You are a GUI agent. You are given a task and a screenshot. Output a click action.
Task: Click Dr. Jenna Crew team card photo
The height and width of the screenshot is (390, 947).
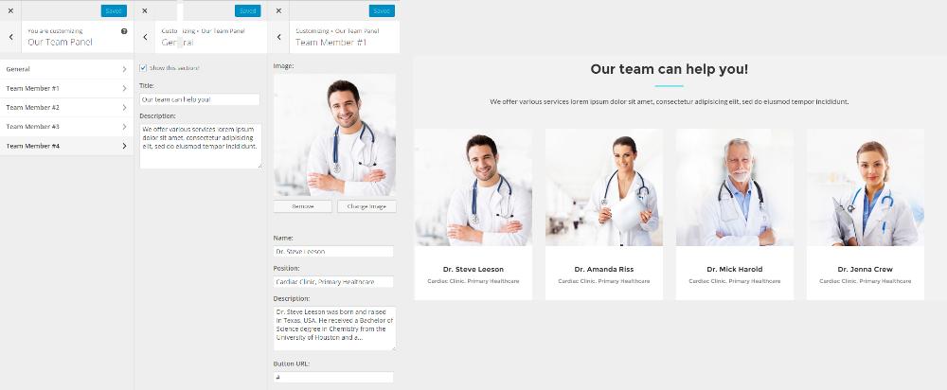(865, 187)
